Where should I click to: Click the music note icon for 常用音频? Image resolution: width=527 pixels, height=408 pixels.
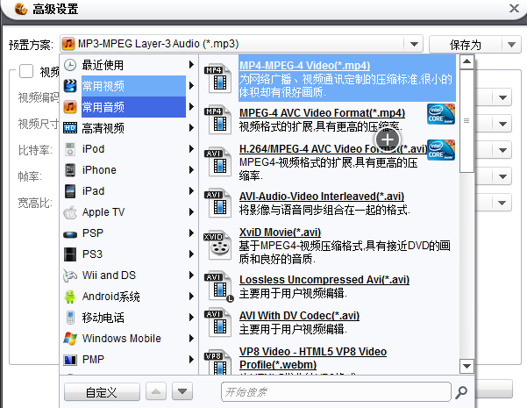pyautogui.click(x=70, y=107)
